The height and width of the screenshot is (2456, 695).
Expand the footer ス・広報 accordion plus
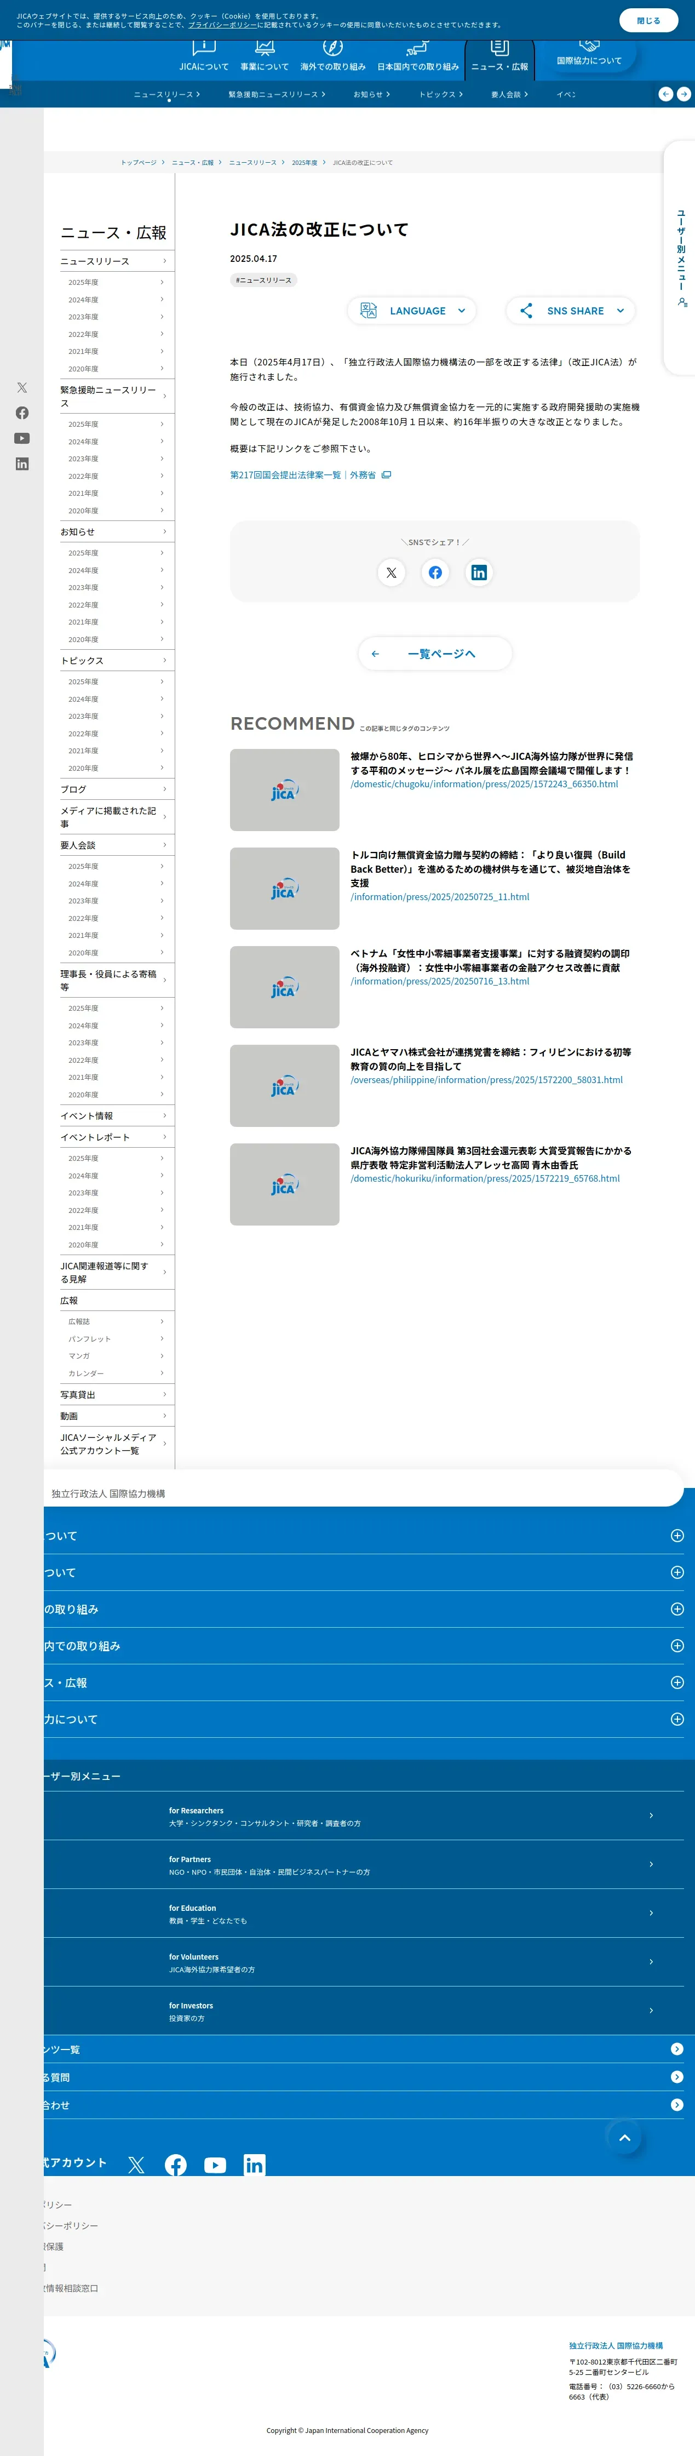677,1683
